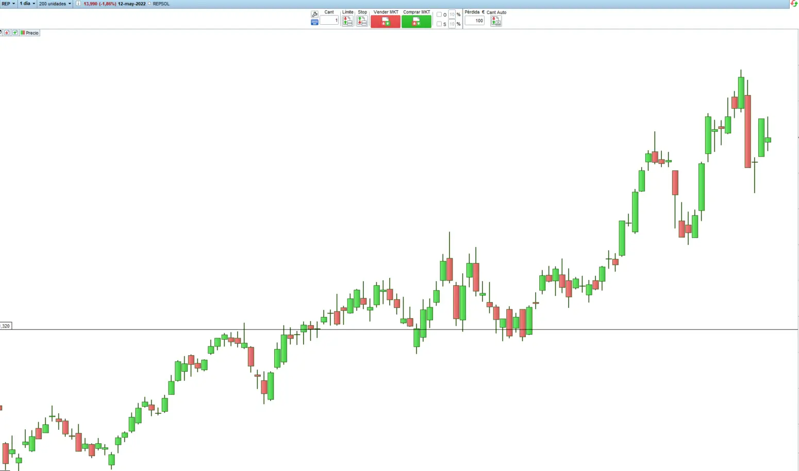Click the Cant Auto order icon
Screen dimensions: 799x471
(495, 21)
